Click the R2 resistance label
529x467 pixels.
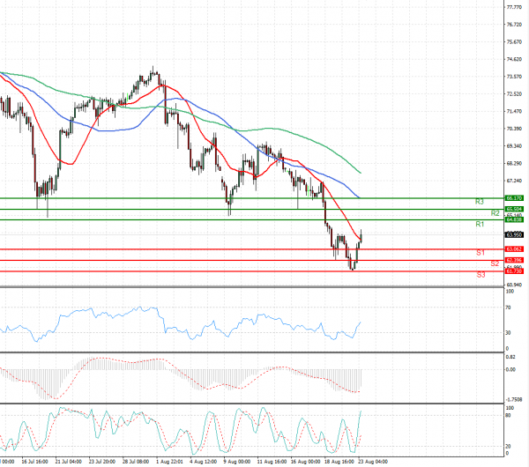pos(495,213)
